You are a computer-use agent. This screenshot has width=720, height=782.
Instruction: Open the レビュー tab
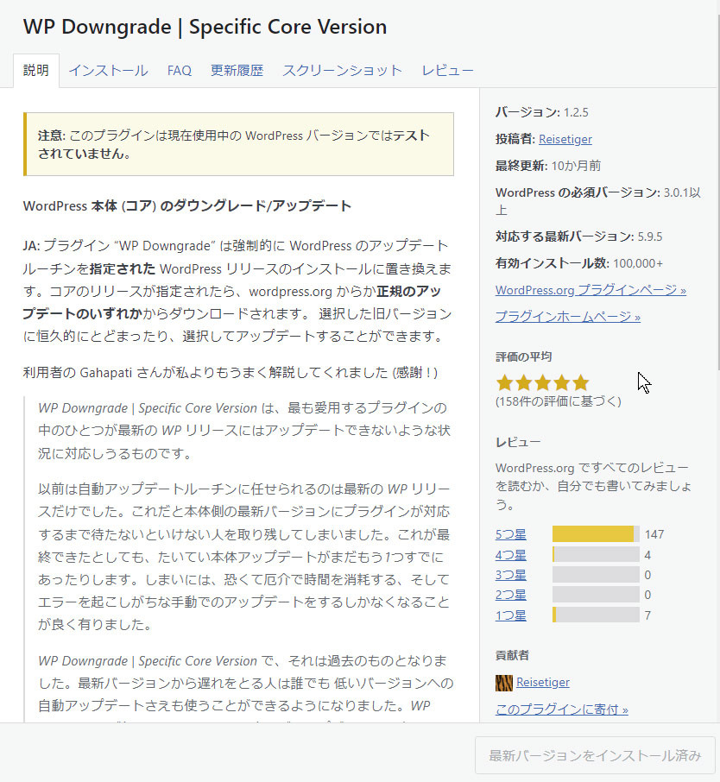pos(447,70)
